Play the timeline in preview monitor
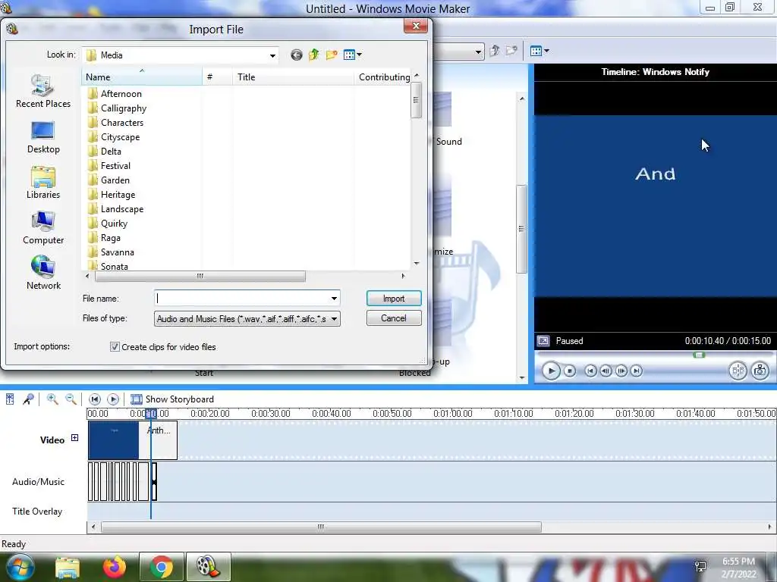 pyautogui.click(x=551, y=371)
